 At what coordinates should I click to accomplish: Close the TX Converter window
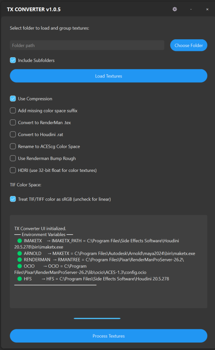pyautogui.click(x=207, y=9)
